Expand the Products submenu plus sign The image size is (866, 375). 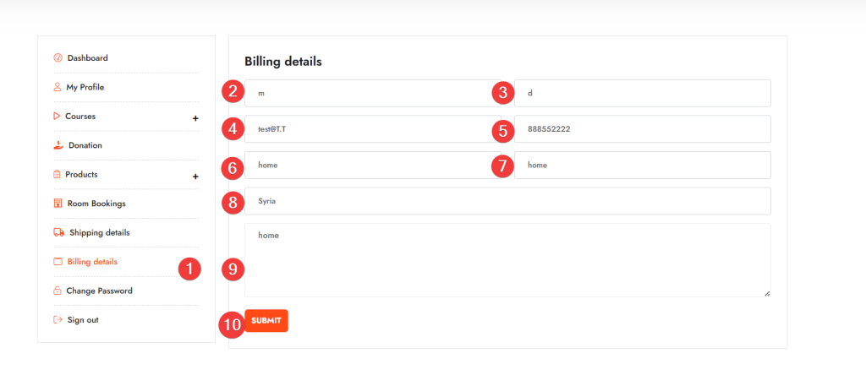click(195, 177)
